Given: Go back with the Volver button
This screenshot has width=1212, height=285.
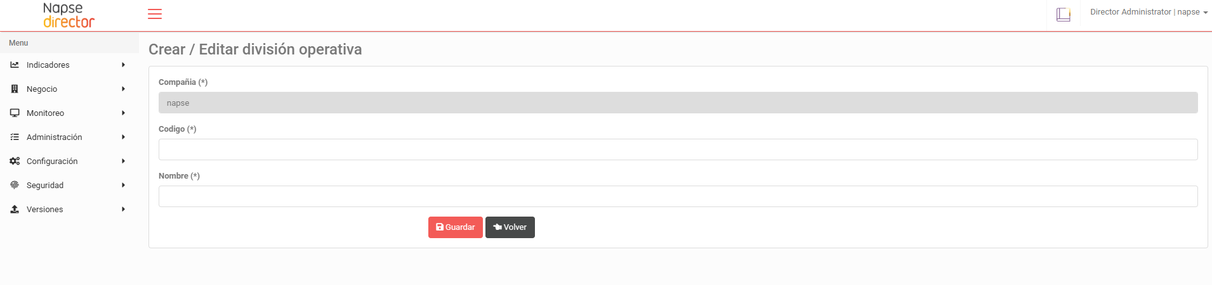Looking at the screenshot, I should tap(510, 227).
